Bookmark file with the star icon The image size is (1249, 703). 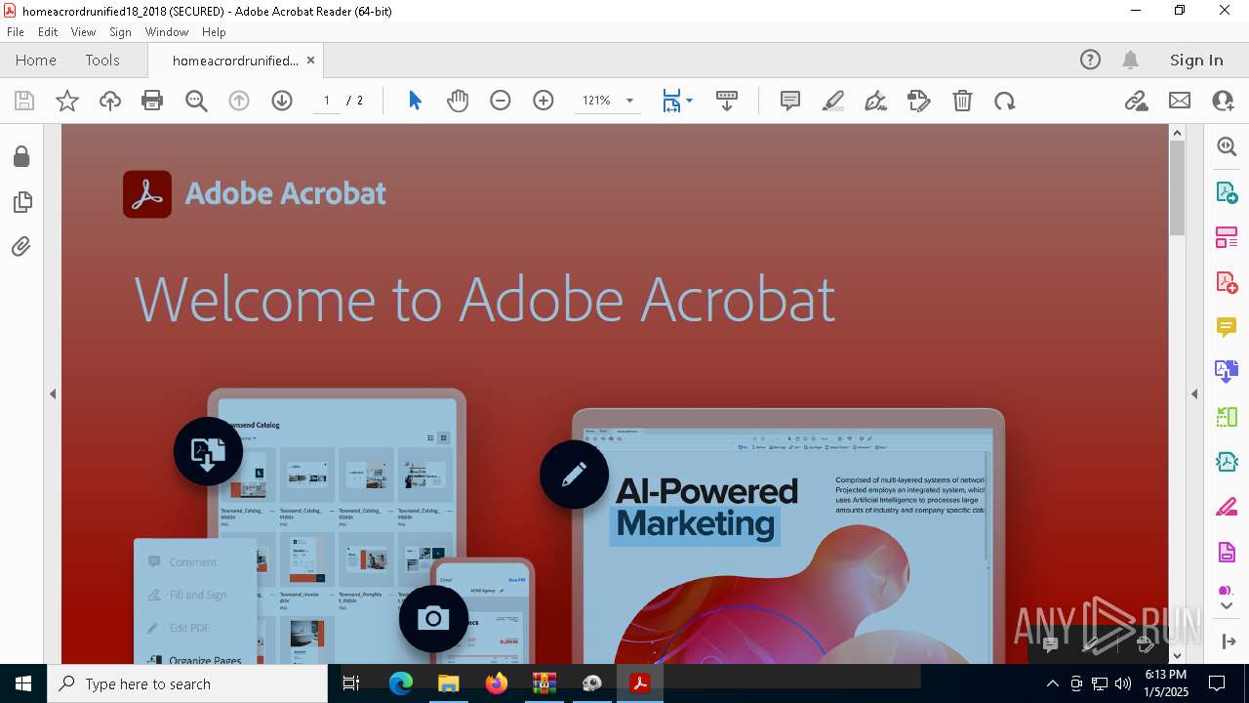click(67, 101)
